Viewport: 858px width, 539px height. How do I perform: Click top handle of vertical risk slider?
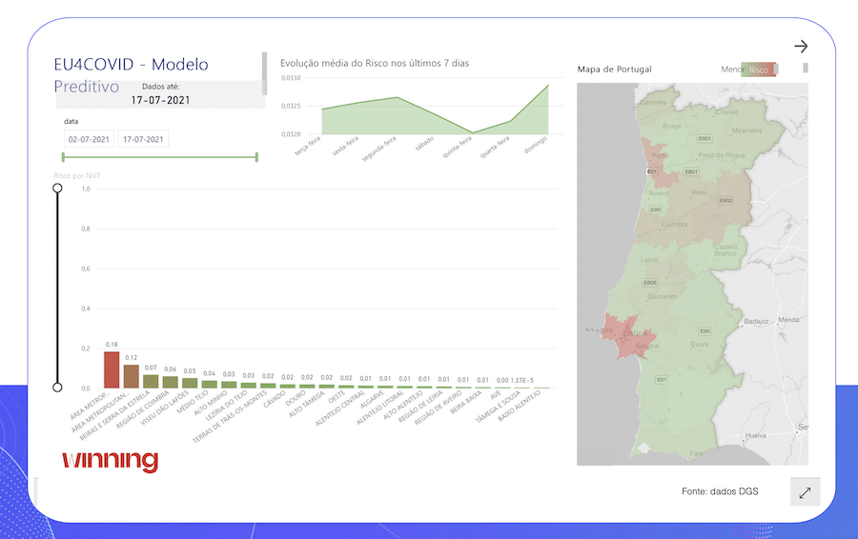[57, 189]
